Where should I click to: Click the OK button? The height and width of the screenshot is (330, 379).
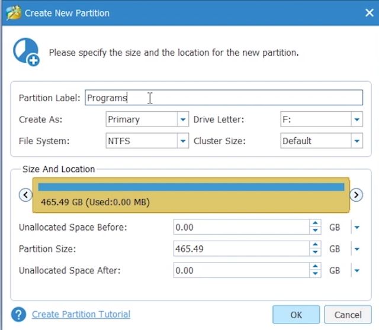(296, 315)
